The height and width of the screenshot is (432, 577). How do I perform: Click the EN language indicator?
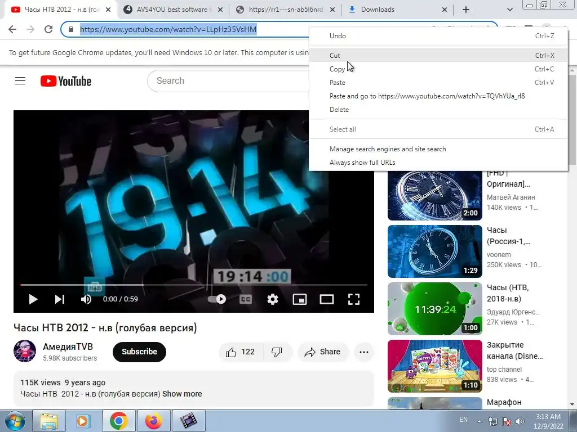pos(463,420)
